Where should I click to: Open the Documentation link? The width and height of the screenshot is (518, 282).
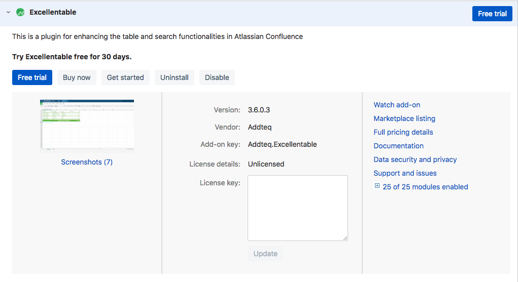(398, 146)
